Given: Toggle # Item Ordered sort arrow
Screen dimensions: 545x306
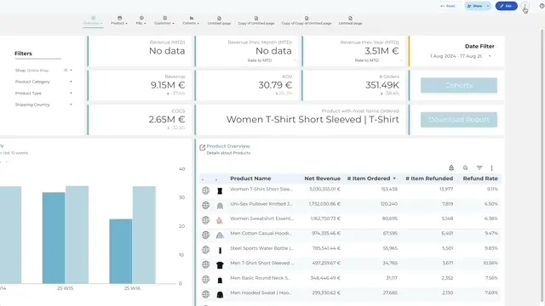Looking at the screenshot, I should click(x=394, y=178).
